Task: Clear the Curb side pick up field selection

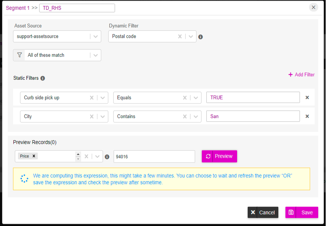Action: [x=92, y=98]
